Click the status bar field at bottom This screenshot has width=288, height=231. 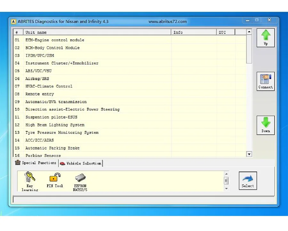tap(144, 199)
